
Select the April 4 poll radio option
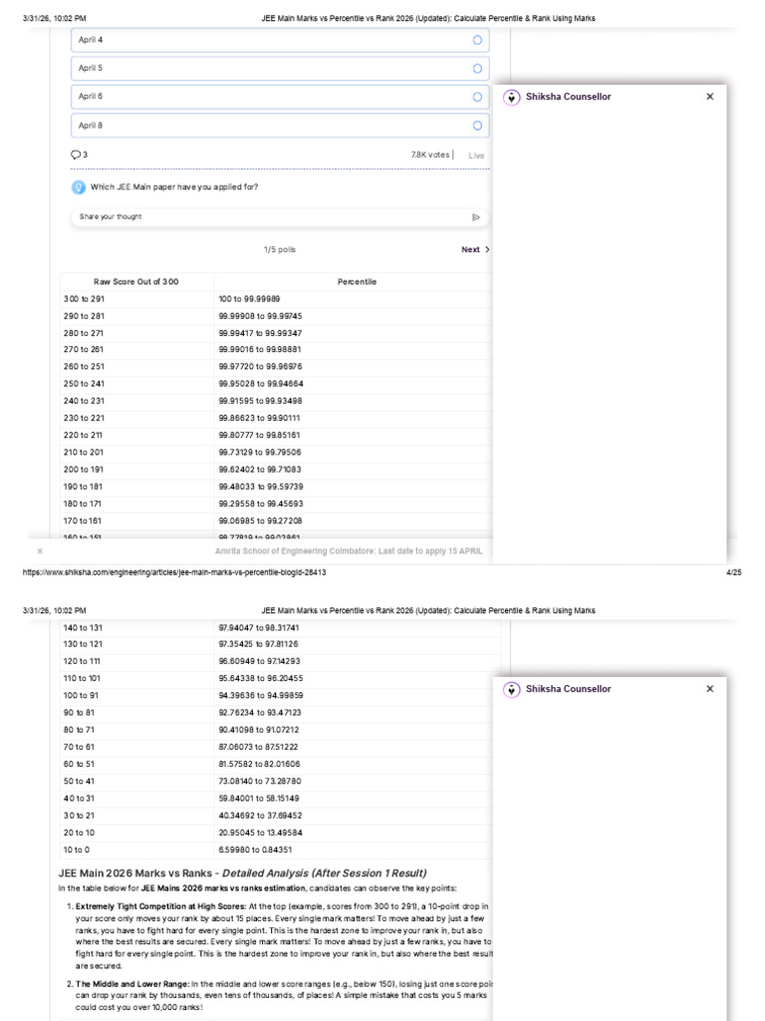(477, 40)
